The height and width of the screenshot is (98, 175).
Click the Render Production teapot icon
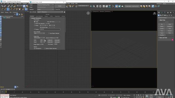[x=122, y=6]
